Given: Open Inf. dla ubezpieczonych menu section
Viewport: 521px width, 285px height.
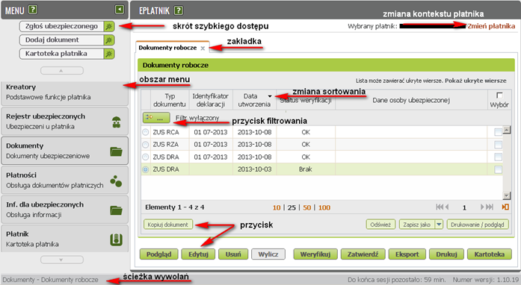Looking at the screenshot, I should (64, 210).
